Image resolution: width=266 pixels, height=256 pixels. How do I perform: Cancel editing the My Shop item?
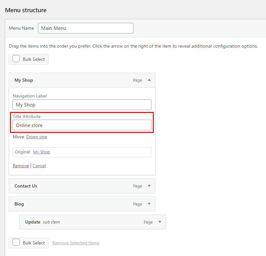point(39,166)
